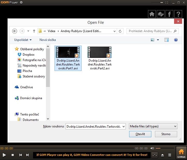Open Dokumenty in navigation tree

[28, 120]
